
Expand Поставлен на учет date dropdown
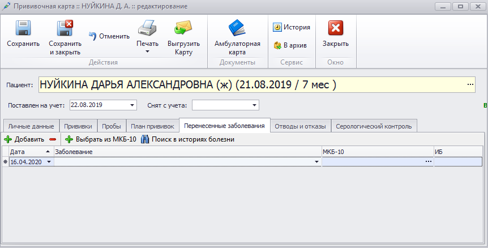pos(132,105)
